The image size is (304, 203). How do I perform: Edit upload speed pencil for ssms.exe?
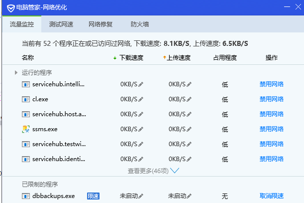[x=189, y=129]
